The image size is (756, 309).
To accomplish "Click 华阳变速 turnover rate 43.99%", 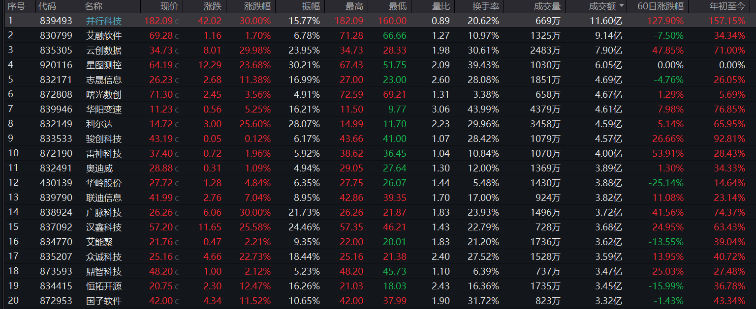I will [x=483, y=109].
